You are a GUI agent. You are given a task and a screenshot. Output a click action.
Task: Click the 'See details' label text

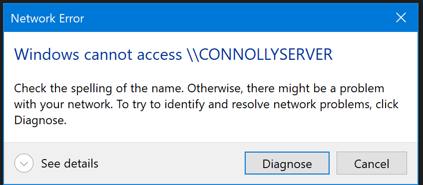pos(69,163)
